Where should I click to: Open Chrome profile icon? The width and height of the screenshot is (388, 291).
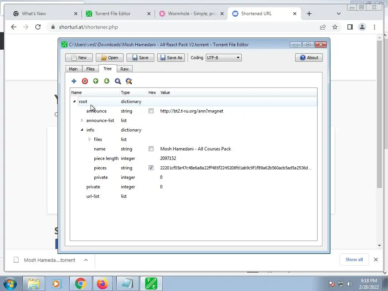(362, 27)
